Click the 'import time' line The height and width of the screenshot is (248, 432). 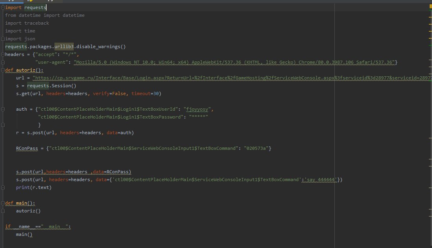(x=20, y=31)
